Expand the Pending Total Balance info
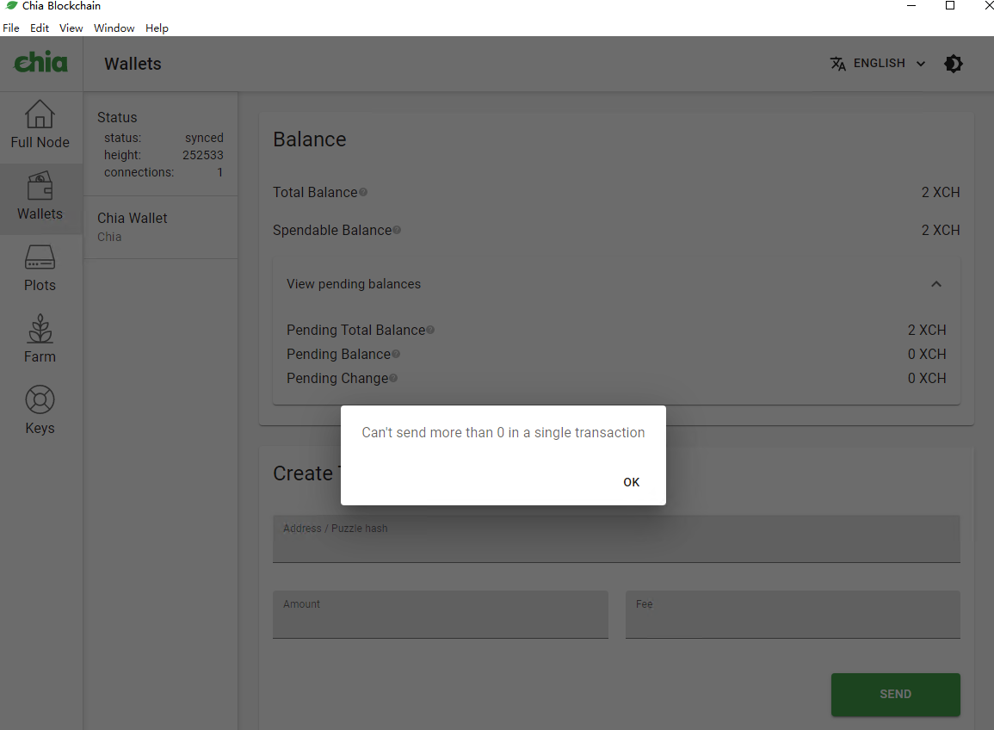 pos(430,329)
